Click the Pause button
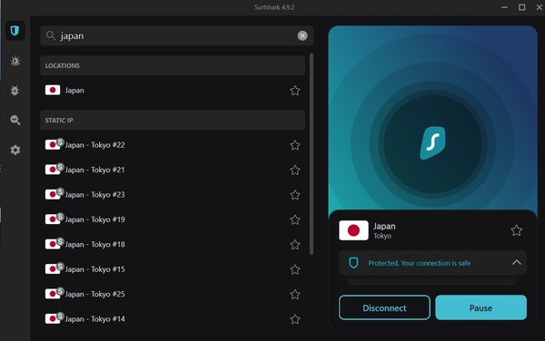Viewport: 545px width, 341px height. tap(481, 307)
